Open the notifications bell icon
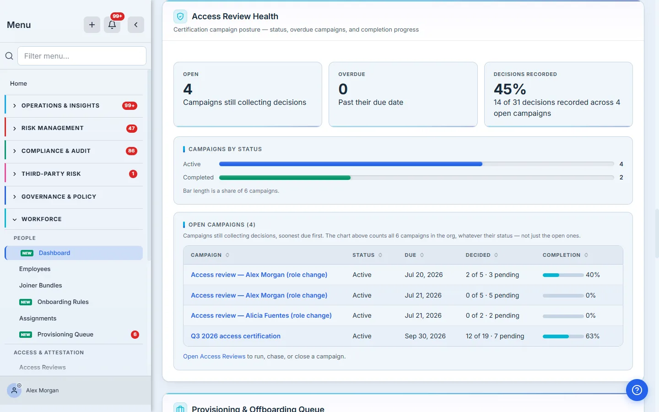This screenshot has height=412, width=659. 112,25
